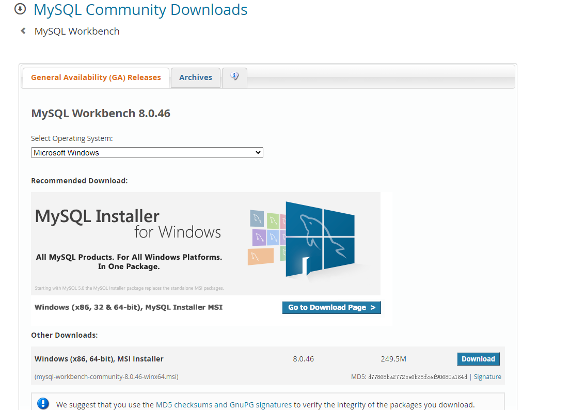Viewport: 570px width, 410px height.
Task: Click the mysql-workbench-community-8.0.46-winx64.msi filename
Action: click(106, 377)
